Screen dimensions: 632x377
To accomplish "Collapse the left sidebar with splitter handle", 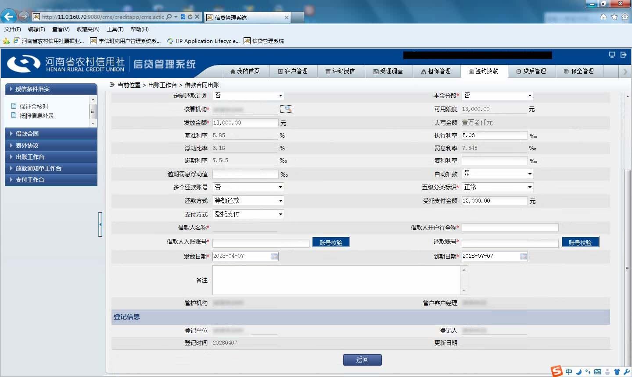I will click(101, 224).
